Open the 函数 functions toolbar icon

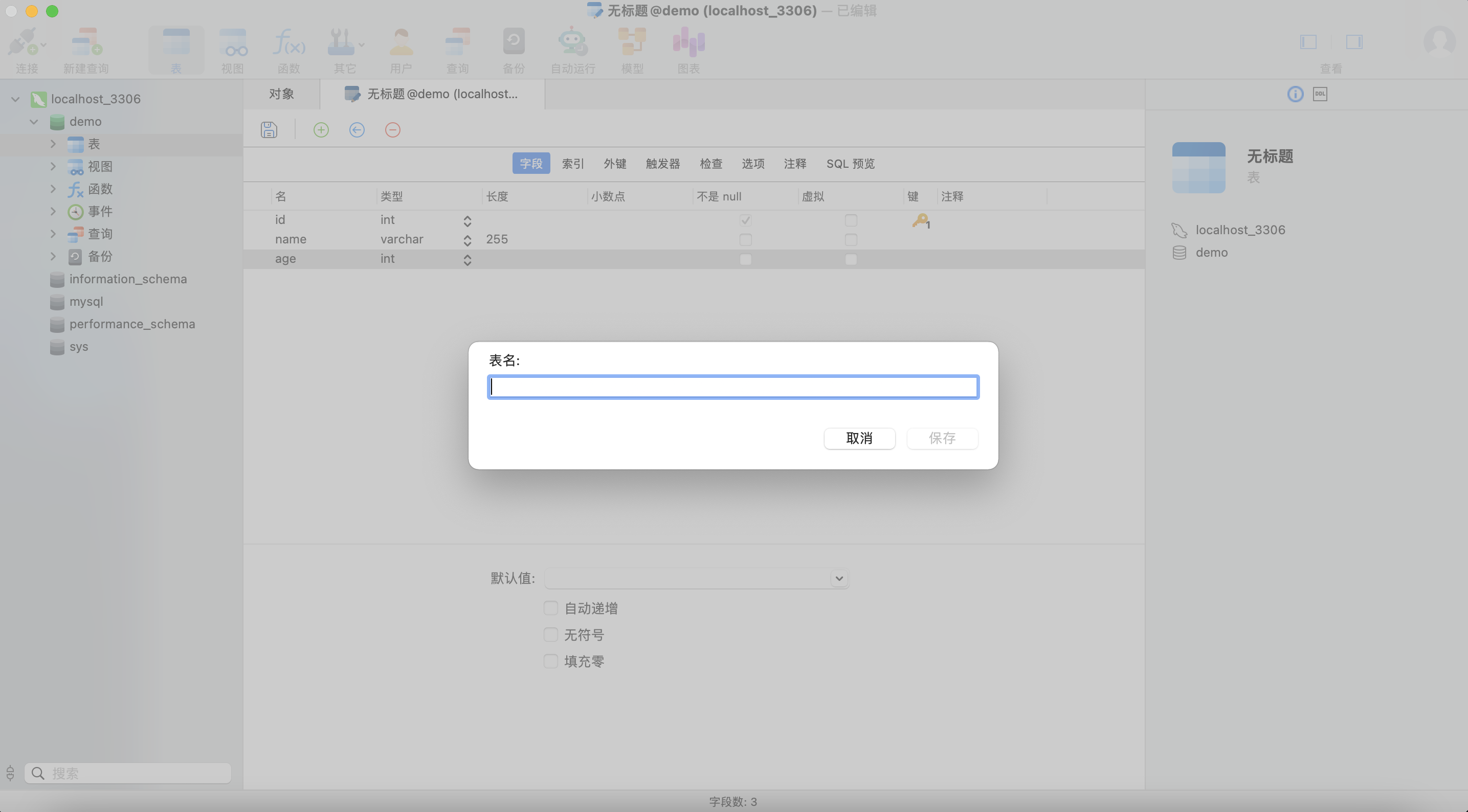click(289, 50)
